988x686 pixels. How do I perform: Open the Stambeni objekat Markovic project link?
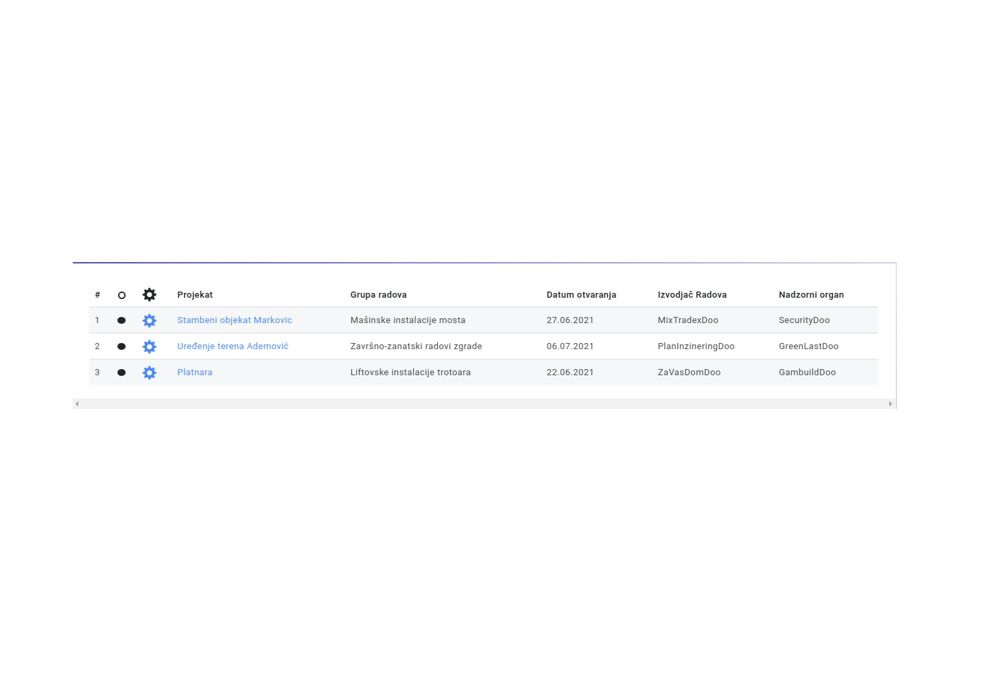pyautogui.click(x=234, y=320)
